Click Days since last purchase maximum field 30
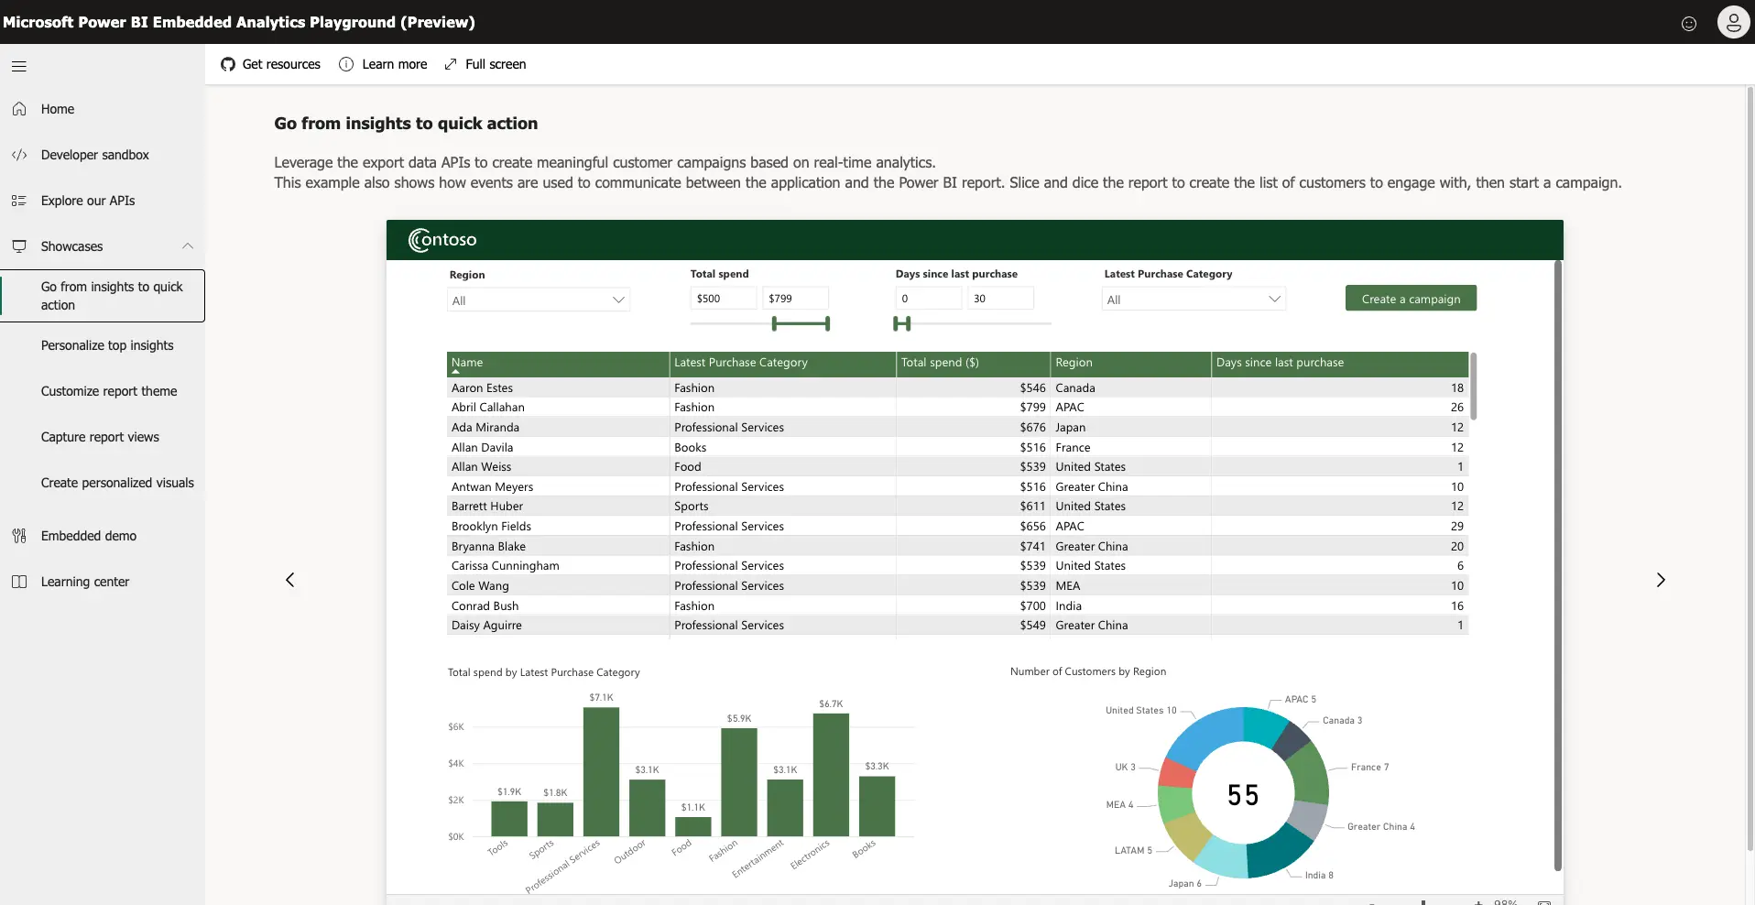This screenshot has height=905, width=1755. [1000, 299]
